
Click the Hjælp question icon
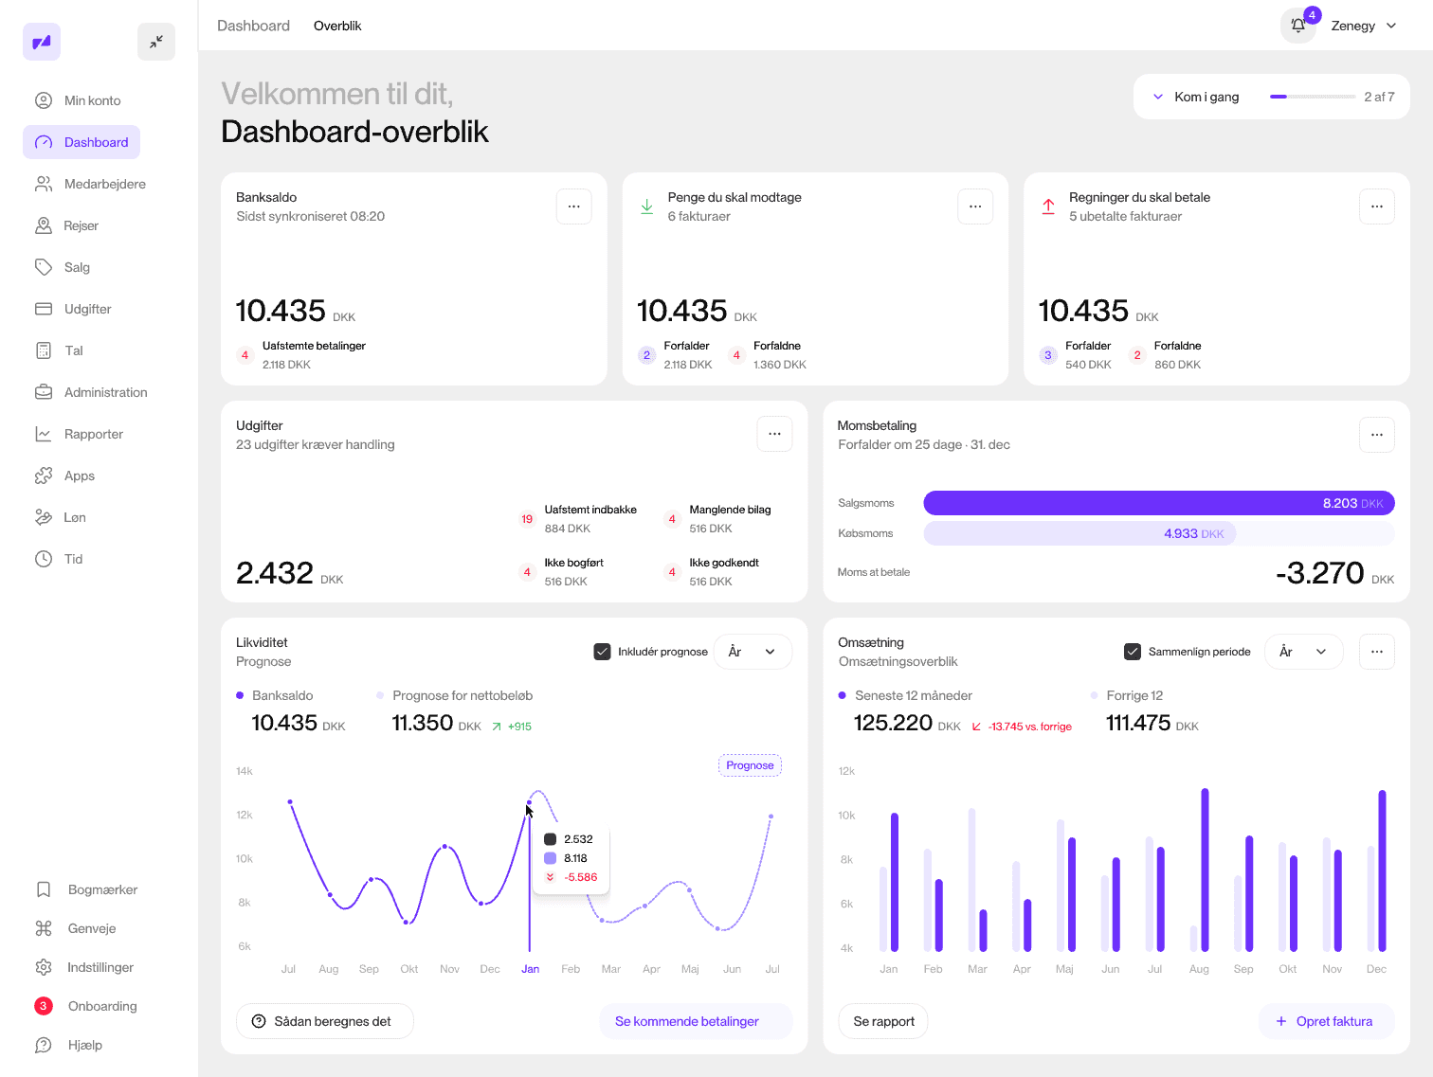[44, 1045]
